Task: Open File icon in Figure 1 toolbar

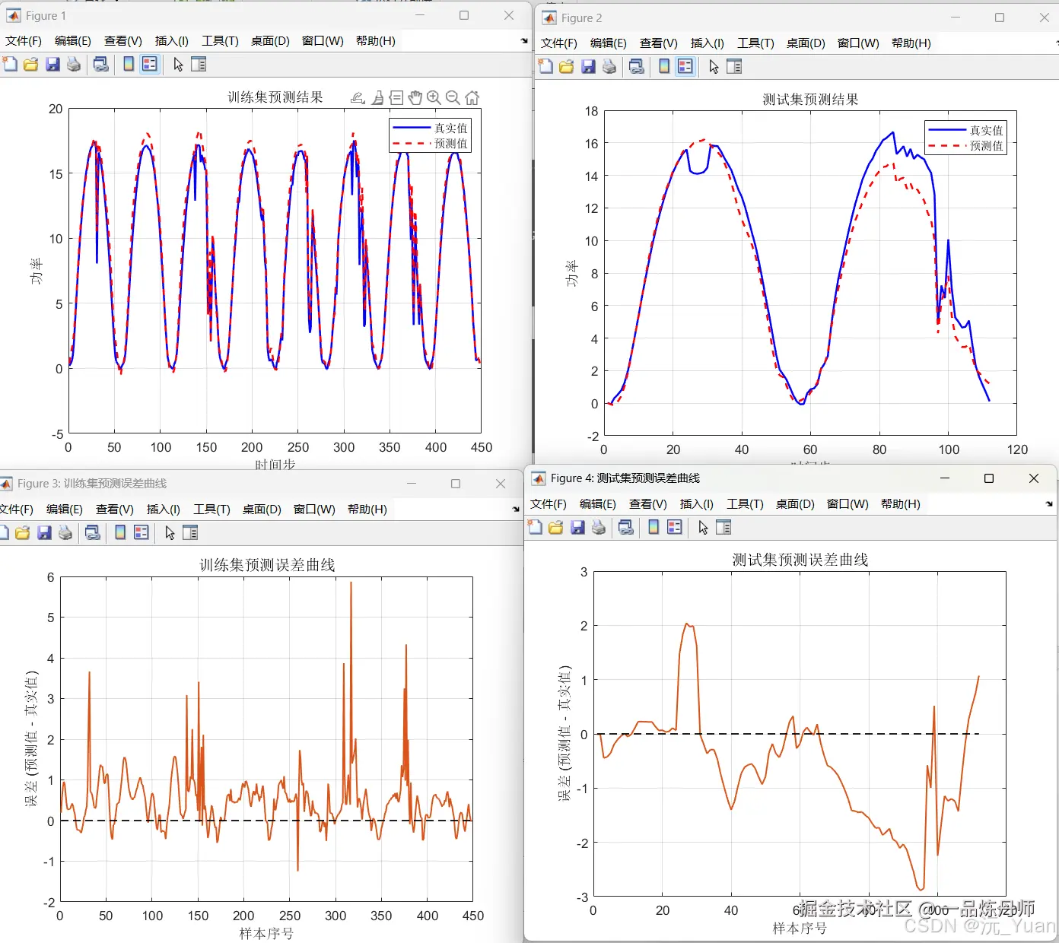Action: point(31,65)
